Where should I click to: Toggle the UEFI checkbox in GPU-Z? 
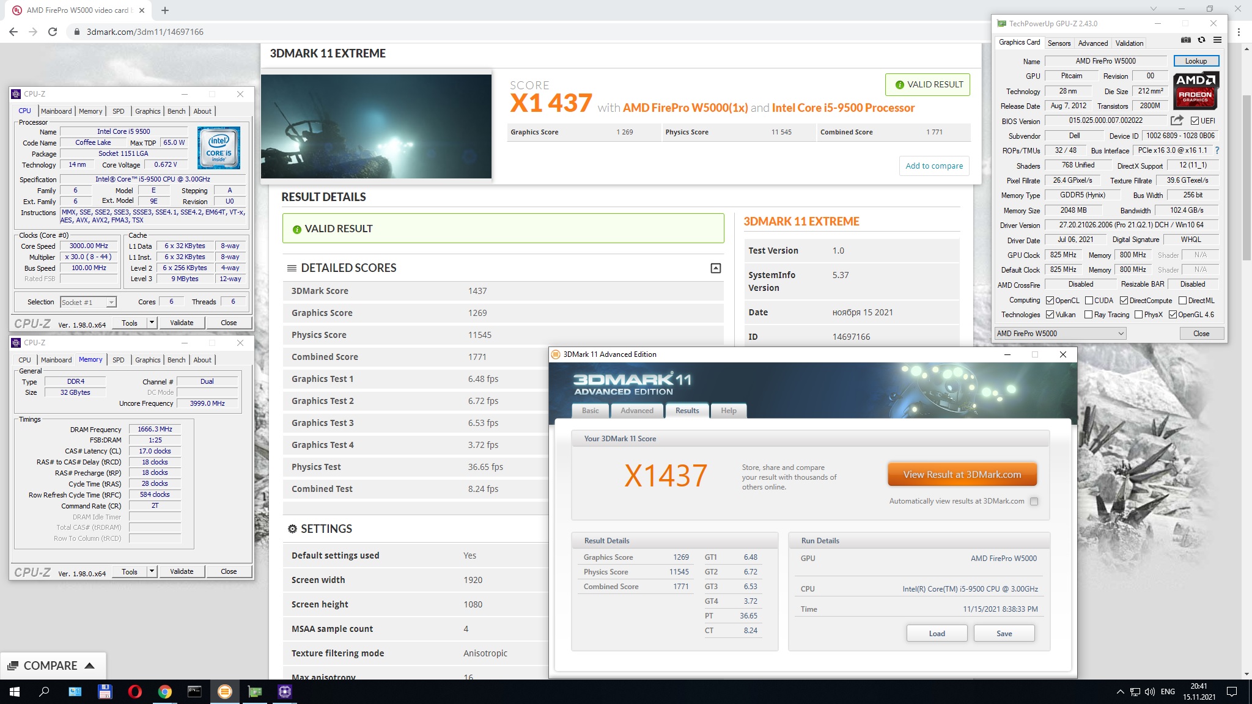1195,121
